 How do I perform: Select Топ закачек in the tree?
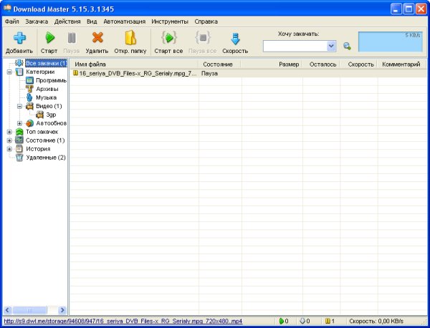click(42, 132)
